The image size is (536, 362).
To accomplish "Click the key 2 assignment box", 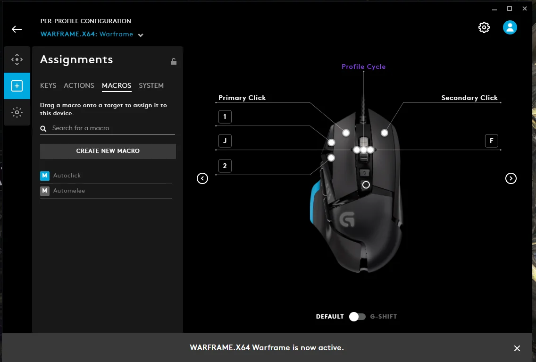I will 225,166.
